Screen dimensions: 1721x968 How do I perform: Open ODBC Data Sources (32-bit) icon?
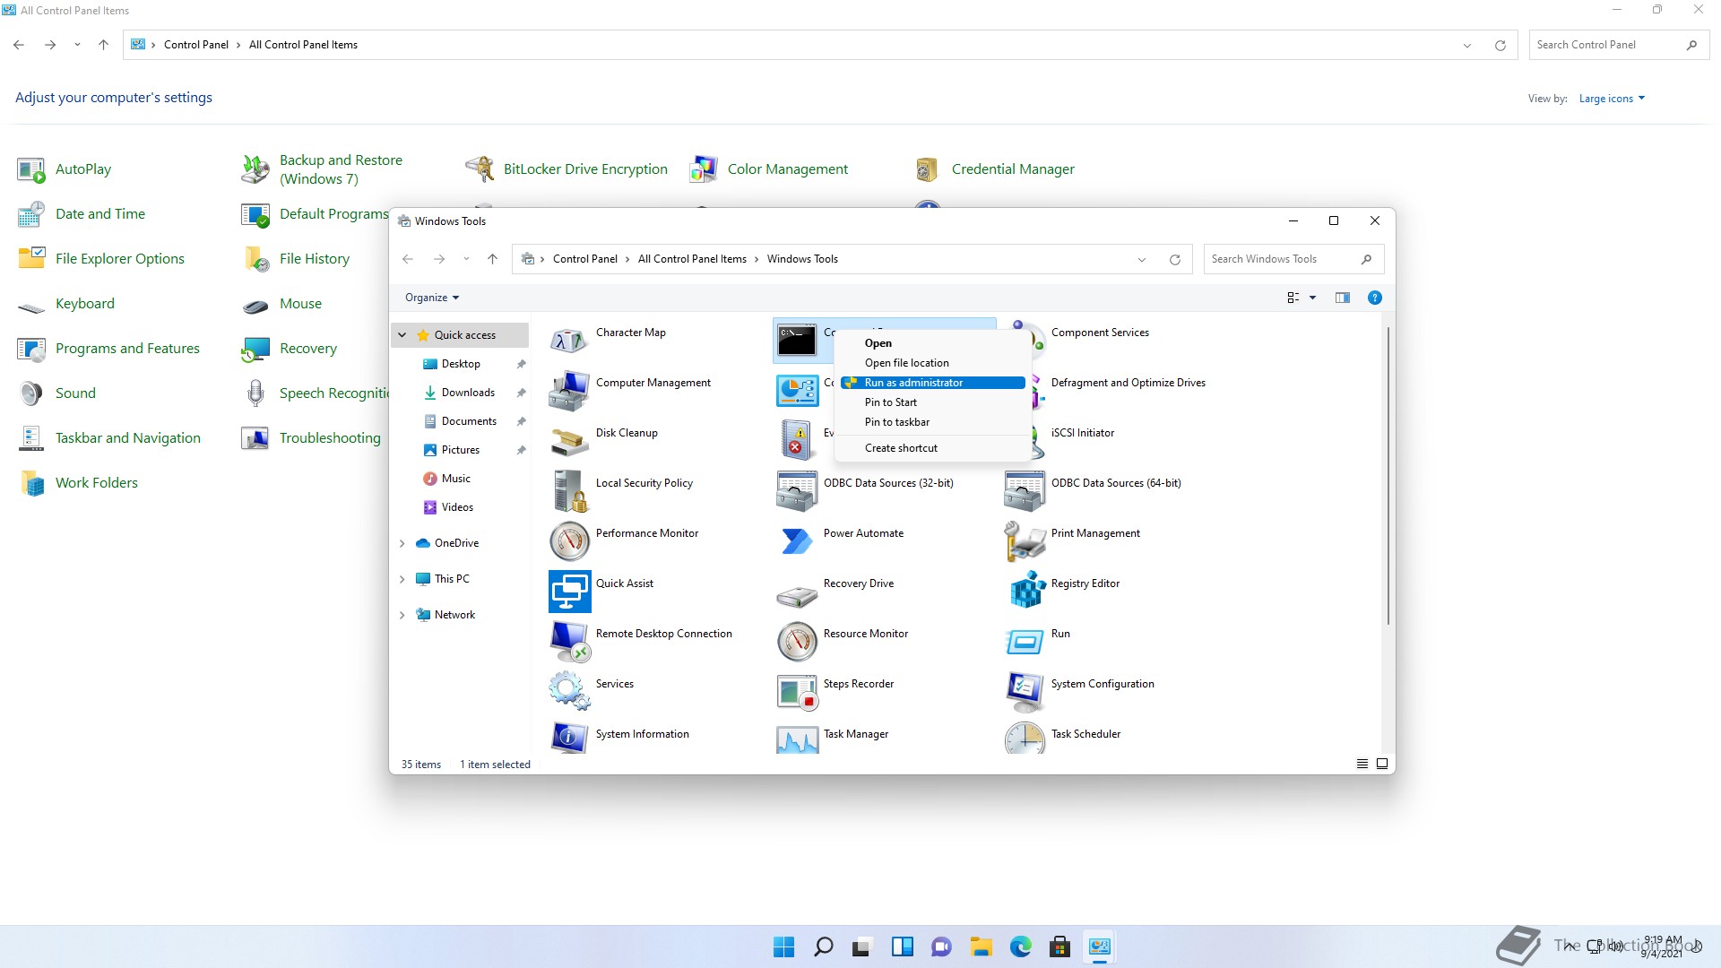[797, 491]
